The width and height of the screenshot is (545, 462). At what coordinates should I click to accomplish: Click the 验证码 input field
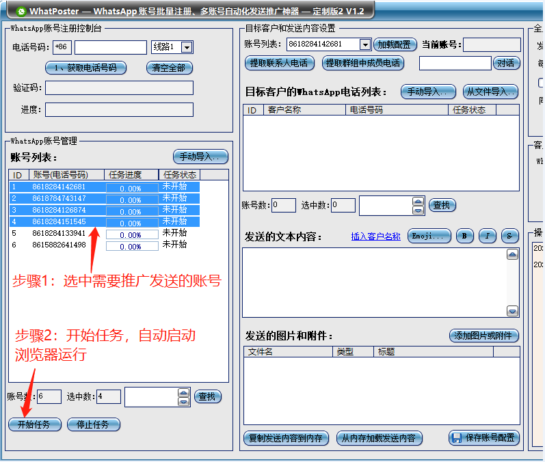coord(119,88)
